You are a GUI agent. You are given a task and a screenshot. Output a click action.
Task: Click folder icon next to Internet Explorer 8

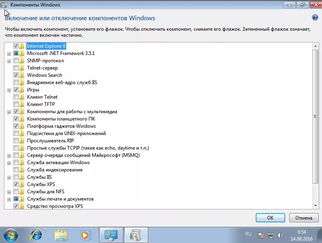tap(21, 46)
